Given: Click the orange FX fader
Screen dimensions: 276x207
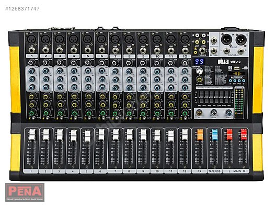Looking at the screenshot, I should (x=200, y=135).
